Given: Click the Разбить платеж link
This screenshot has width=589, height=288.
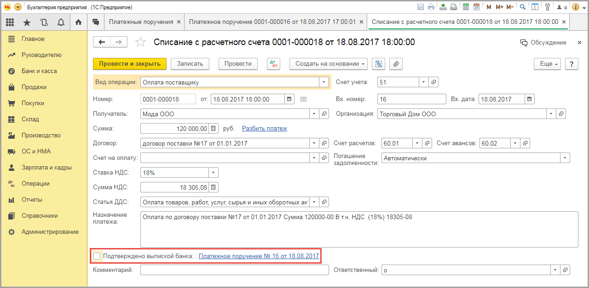Looking at the screenshot, I should click(265, 129).
